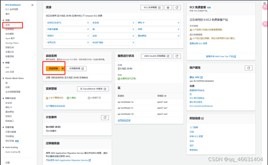Open the 实例(正在运行) resource tile
The height and width of the screenshot is (165, 268).
[68, 23]
